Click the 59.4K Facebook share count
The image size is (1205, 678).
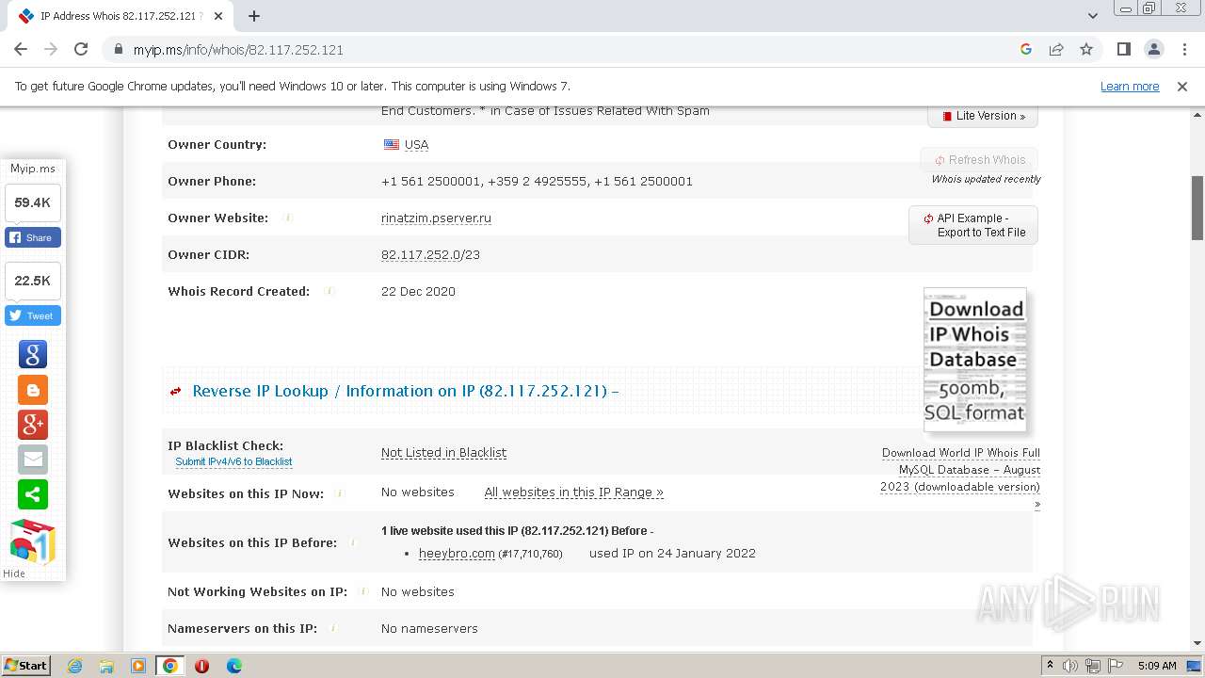(x=33, y=202)
